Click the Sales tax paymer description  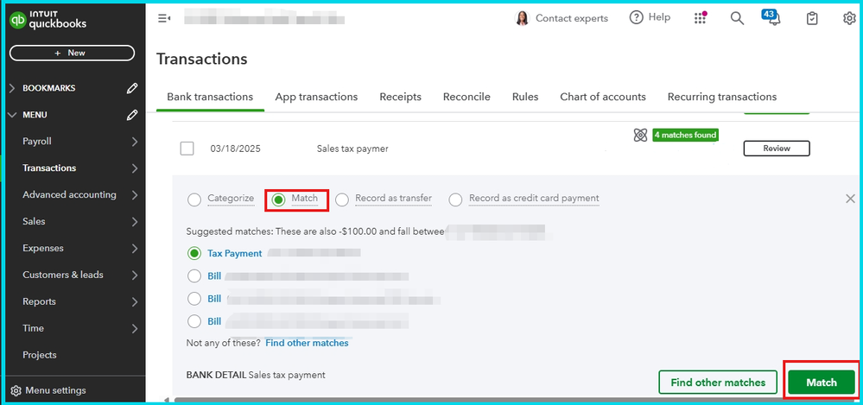[x=352, y=149]
